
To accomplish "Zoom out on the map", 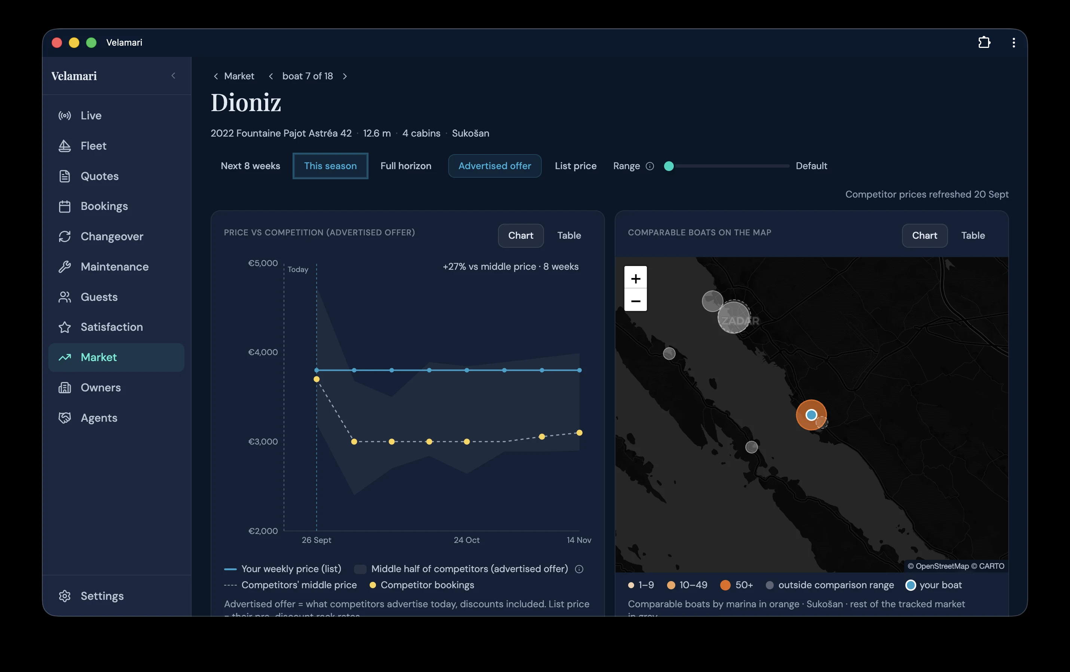I will (x=635, y=300).
